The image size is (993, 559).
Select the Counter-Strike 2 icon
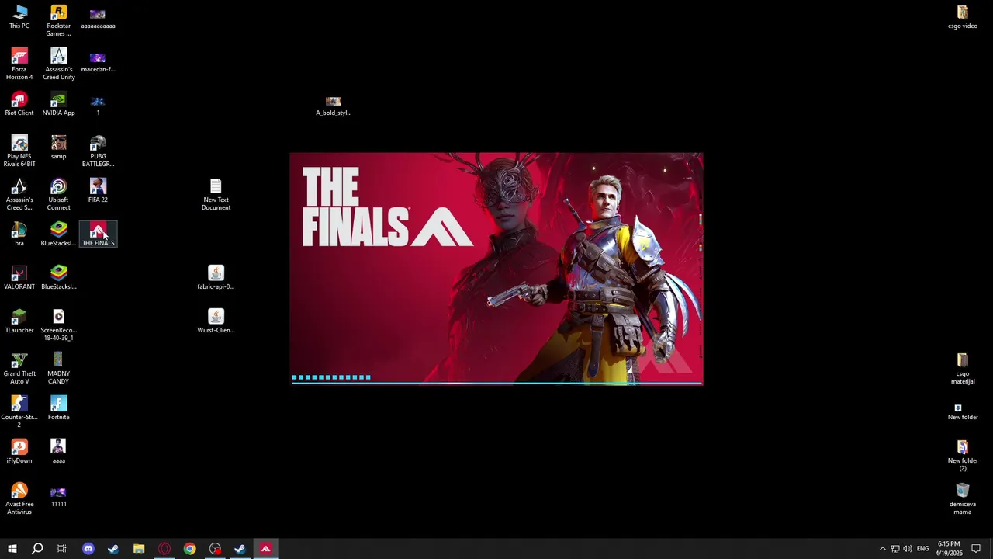point(19,411)
